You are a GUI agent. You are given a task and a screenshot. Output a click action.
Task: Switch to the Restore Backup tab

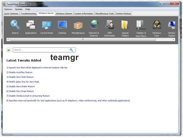point(123,13)
